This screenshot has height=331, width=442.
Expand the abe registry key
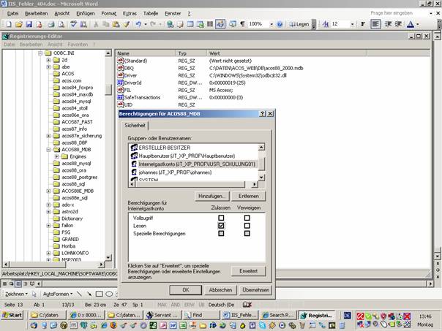[x=48, y=67]
